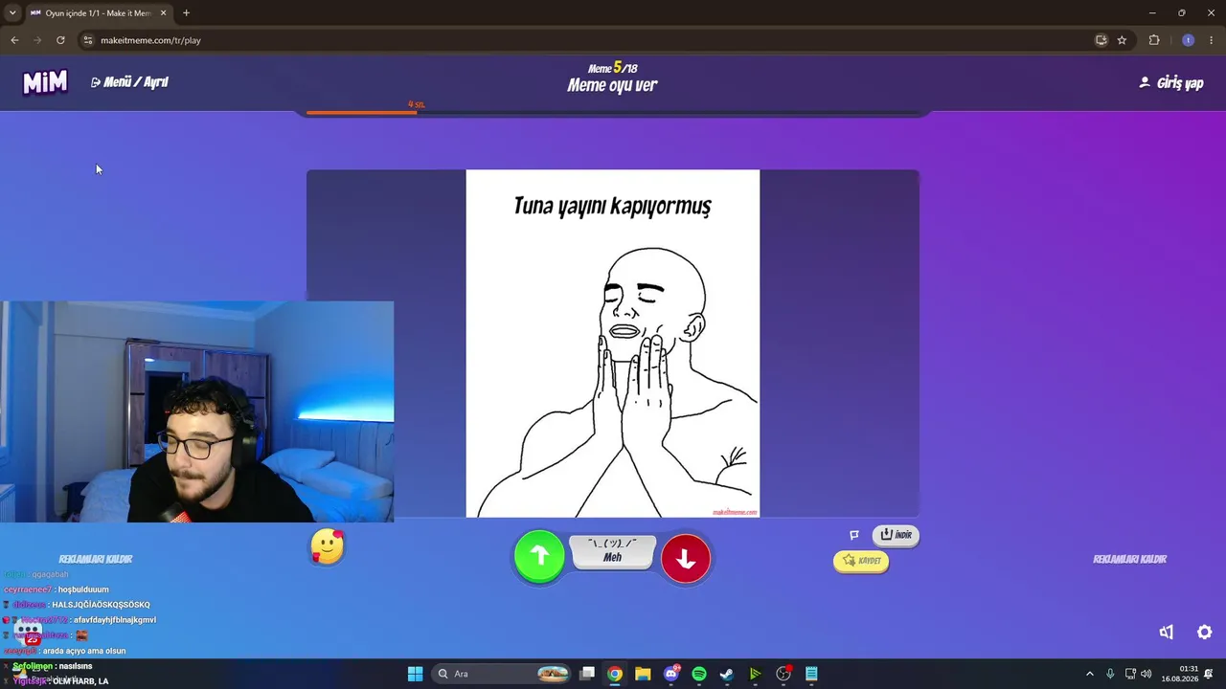Open OBS Studio from the taskbar
This screenshot has width=1226, height=689.
(x=783, y=674)
